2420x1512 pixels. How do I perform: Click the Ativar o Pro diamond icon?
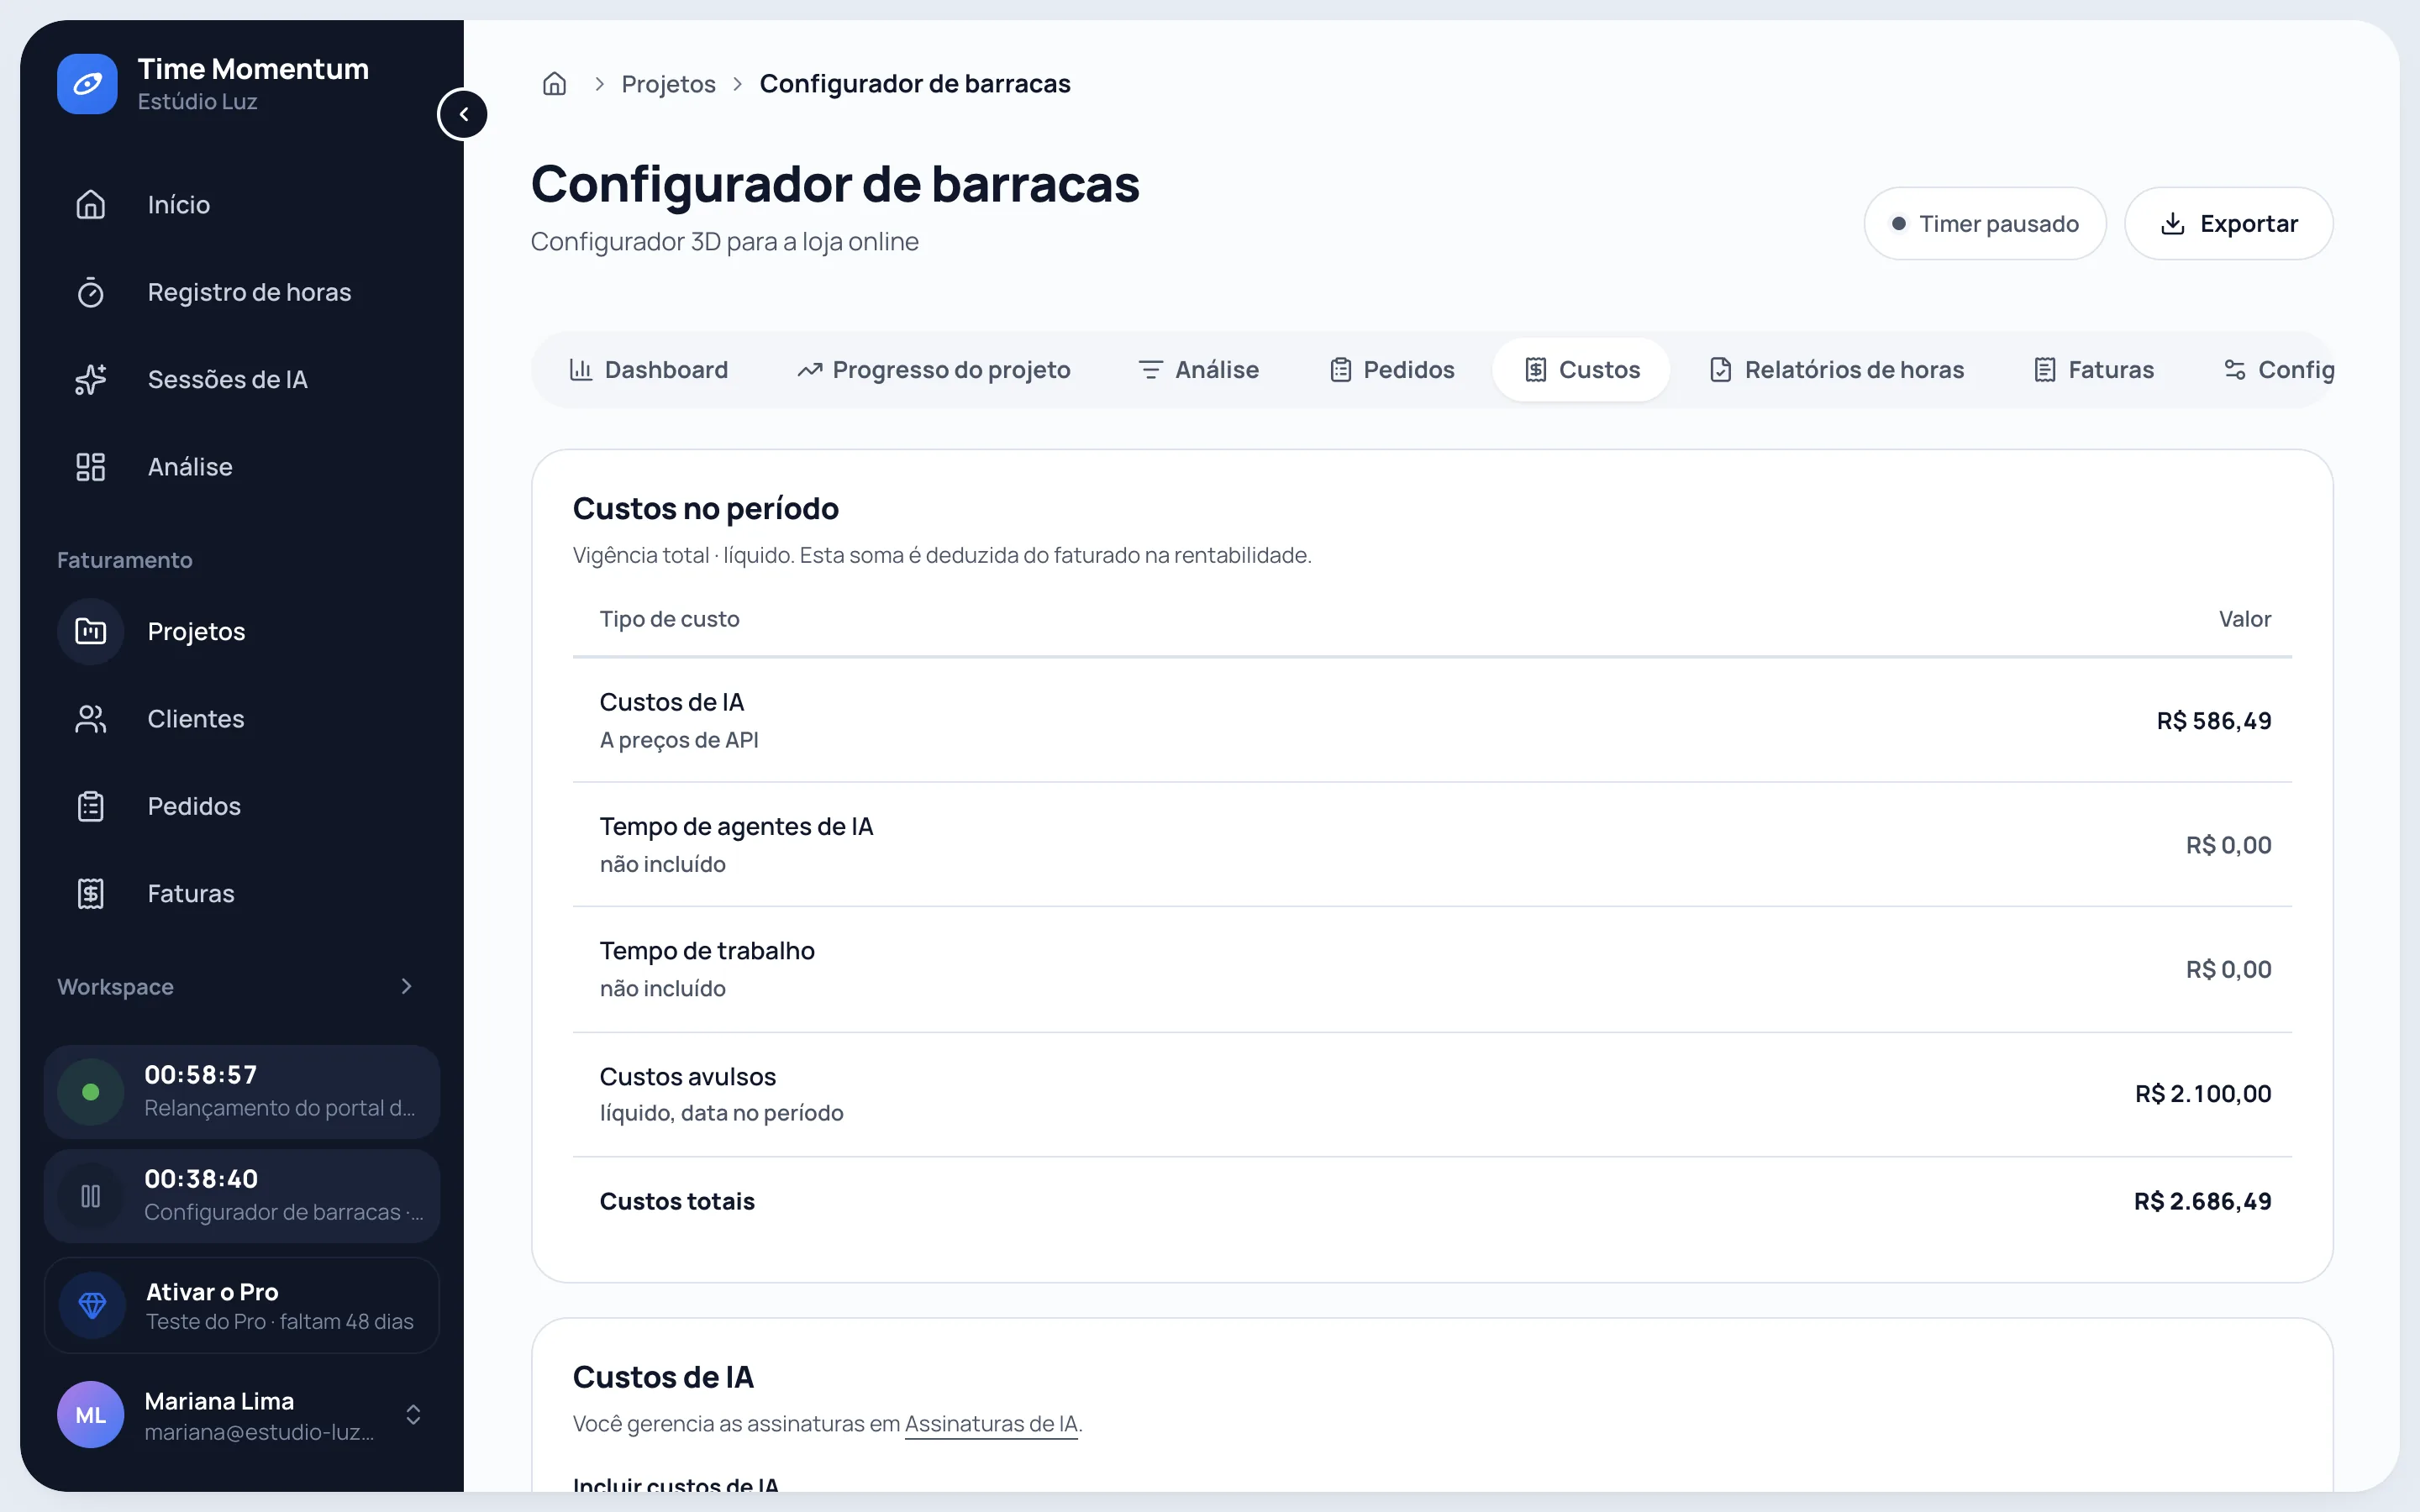tap(93, 1306)
